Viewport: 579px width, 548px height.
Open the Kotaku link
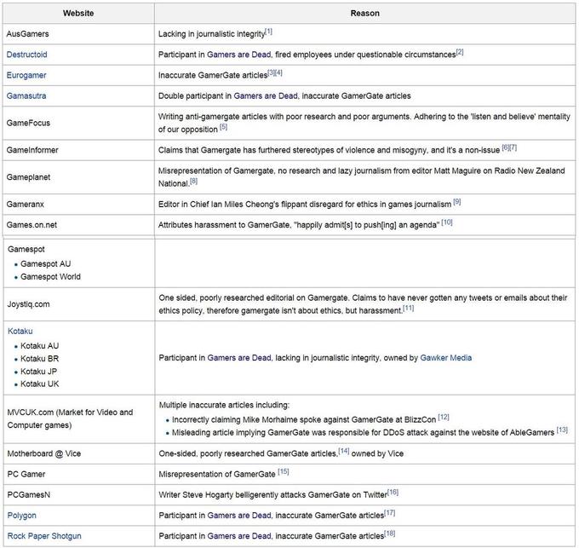tap(20, 331)
